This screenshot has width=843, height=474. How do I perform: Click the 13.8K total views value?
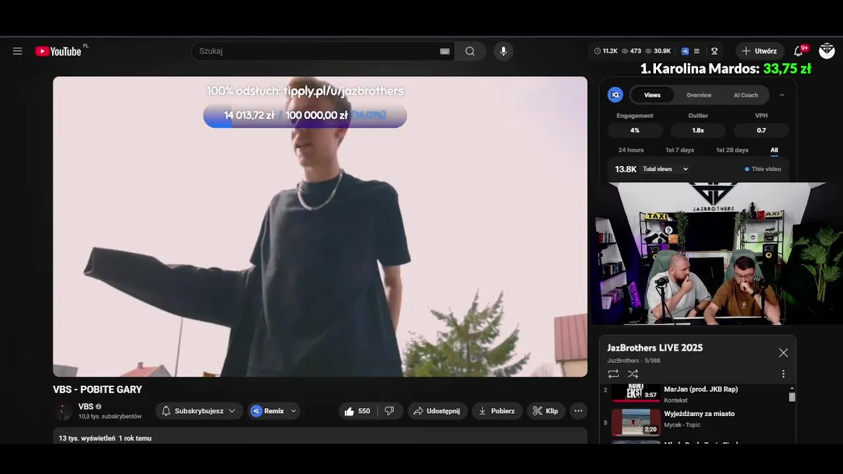point(626,169)
